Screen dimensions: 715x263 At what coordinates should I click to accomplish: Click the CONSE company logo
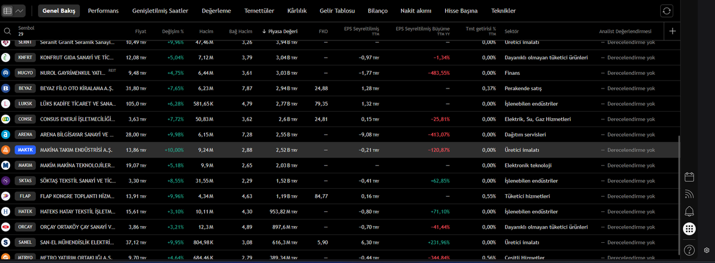tap(6, 119)
